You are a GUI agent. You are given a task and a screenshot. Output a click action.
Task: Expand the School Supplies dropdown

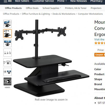pos(52,8)
